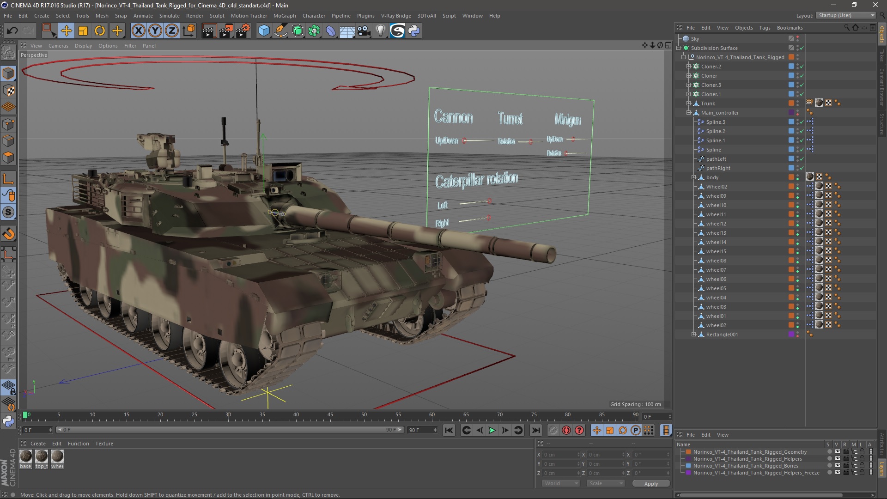The image size is (887, 499).
Task: Play the animation forward
Action: coord(492,430)
